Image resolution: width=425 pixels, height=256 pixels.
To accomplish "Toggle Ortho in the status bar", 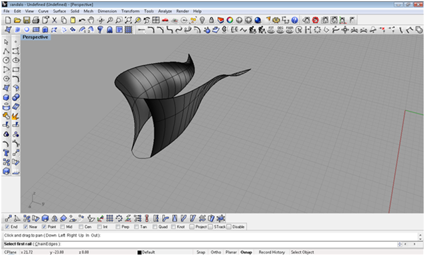I will point(216,252).
